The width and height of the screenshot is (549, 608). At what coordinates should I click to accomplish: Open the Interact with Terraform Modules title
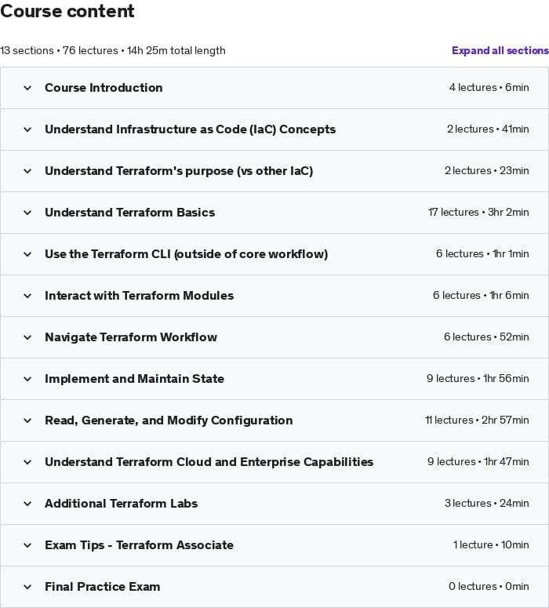tap(139, 296)
